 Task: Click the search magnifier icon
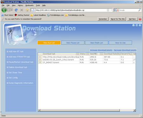[140, 10]
